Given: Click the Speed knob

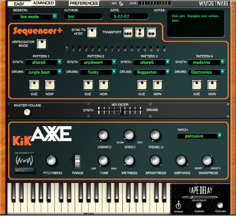Looking at the screenshot, I should point(129,135).
